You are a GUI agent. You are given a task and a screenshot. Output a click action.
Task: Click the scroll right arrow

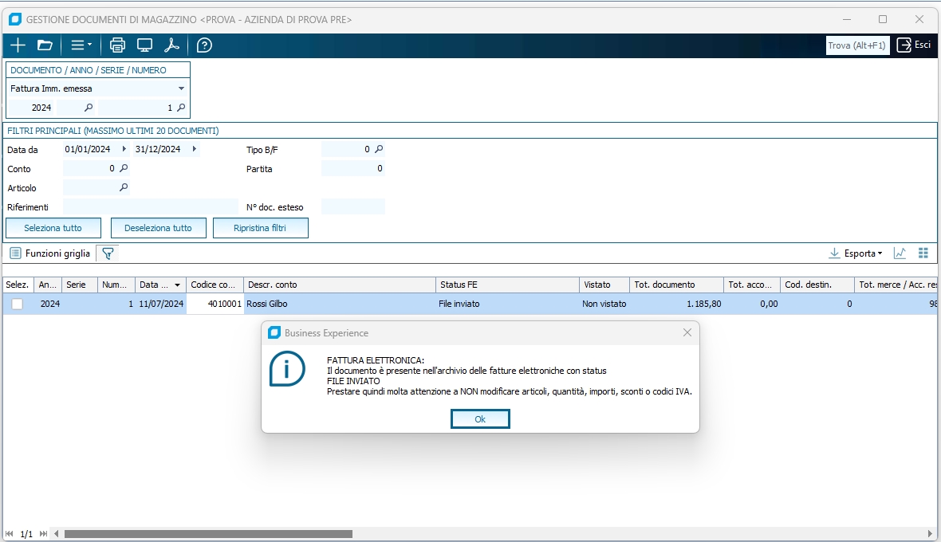[x=930, y=533]
